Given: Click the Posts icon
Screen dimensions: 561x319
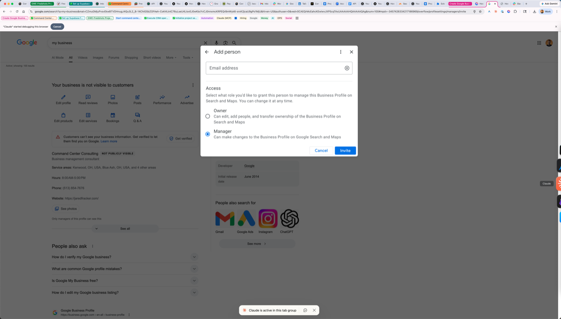Looking at the screenshot, I should [137, 97].
